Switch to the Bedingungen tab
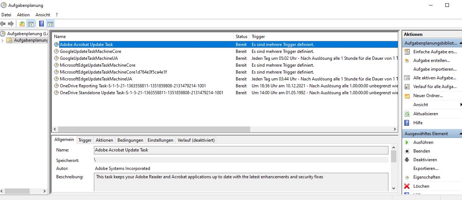 (x=131, y=140)
